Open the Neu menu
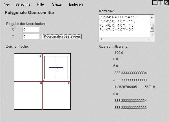 (x=7, y=4)
